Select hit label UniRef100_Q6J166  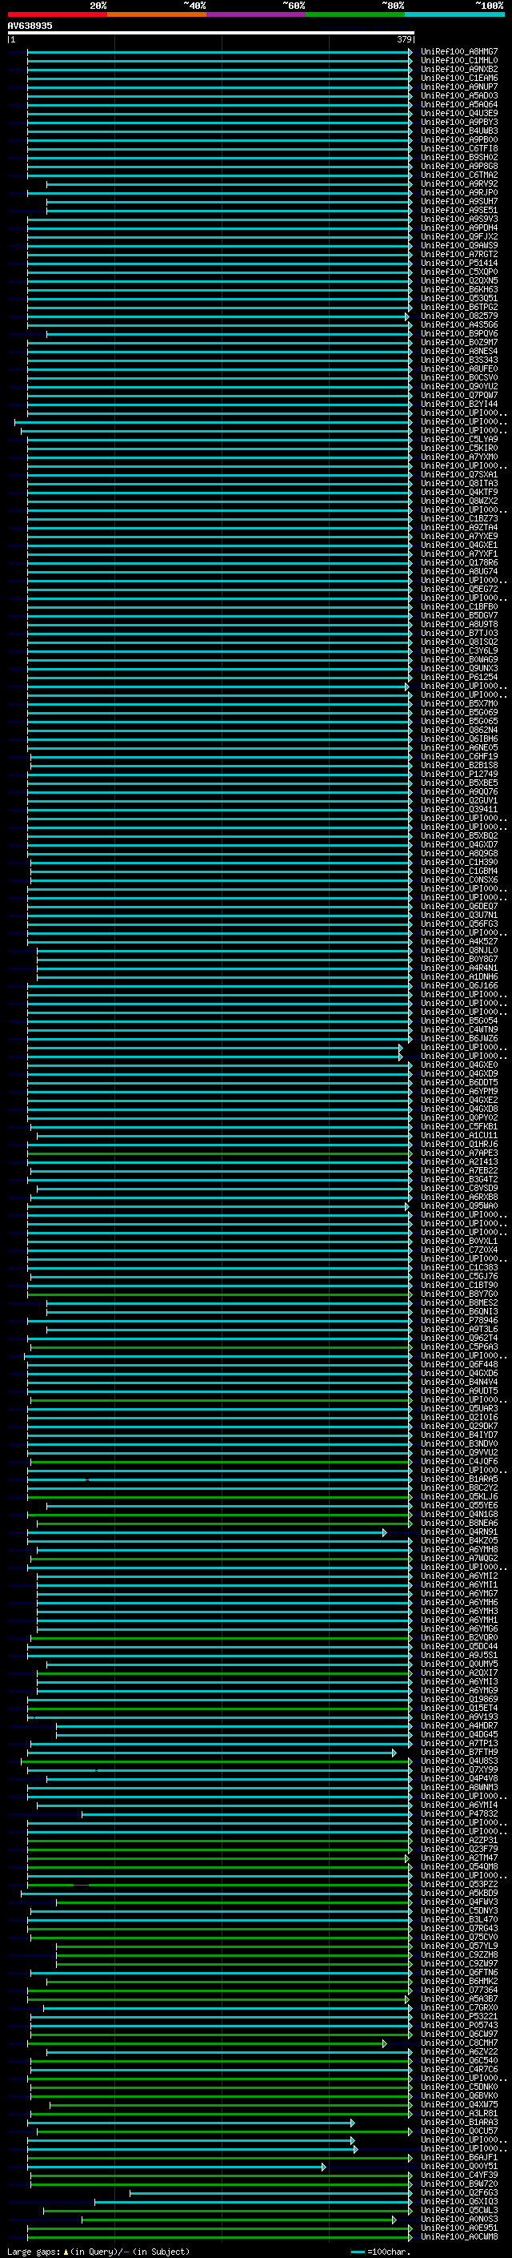(x=459, y=986)
